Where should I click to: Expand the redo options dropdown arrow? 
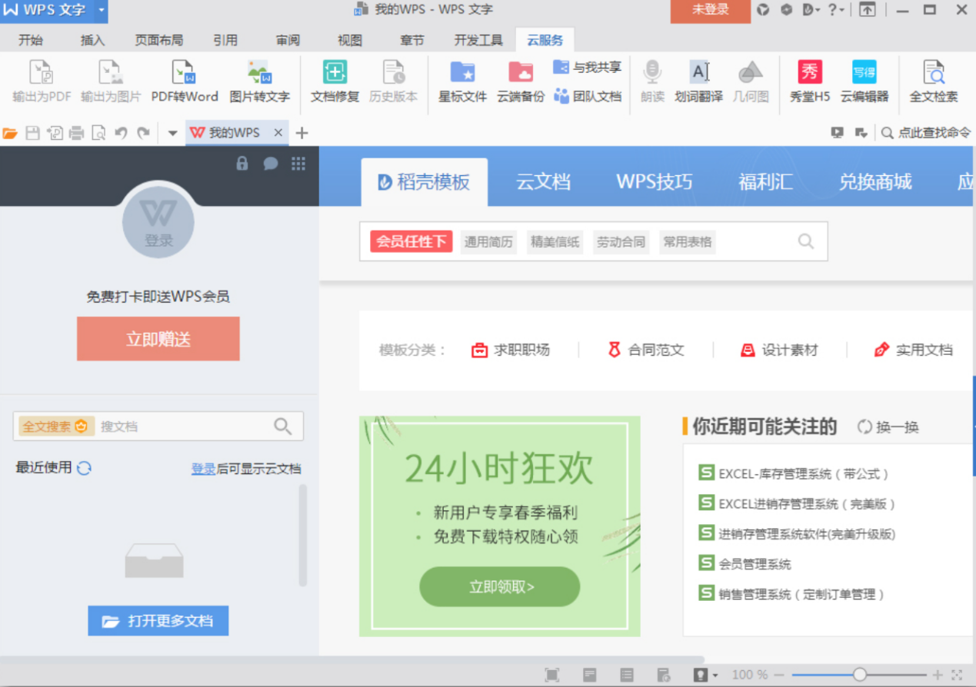tap(172, 132)
